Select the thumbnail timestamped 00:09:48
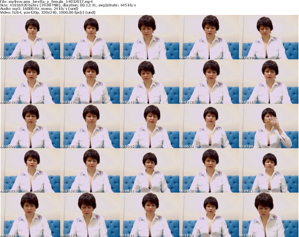The height and width of the screenshot is (237, 299). [x=30, y=215]
